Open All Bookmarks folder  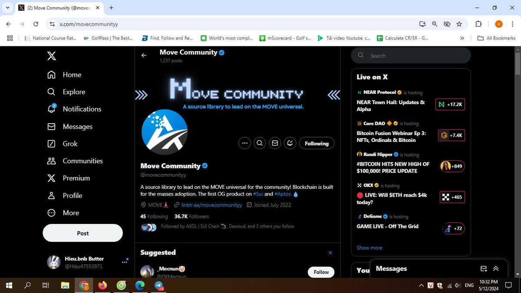(496, 38)
